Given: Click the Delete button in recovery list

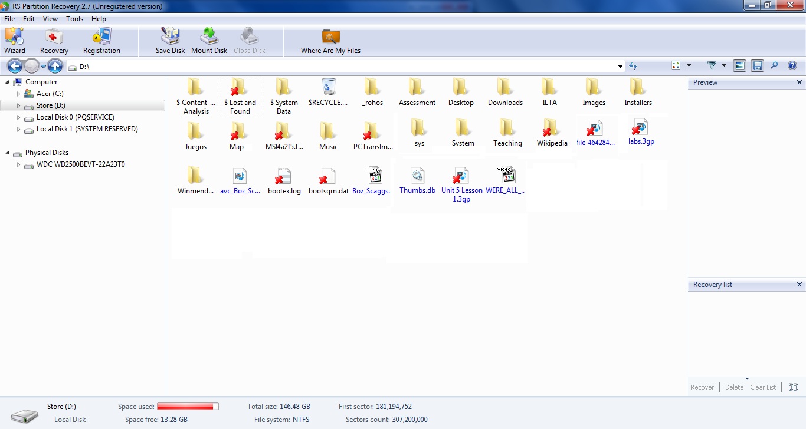Looking at the screenshot, I should point(734,387).
